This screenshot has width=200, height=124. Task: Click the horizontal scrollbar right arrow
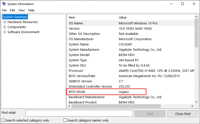(192, 106)
